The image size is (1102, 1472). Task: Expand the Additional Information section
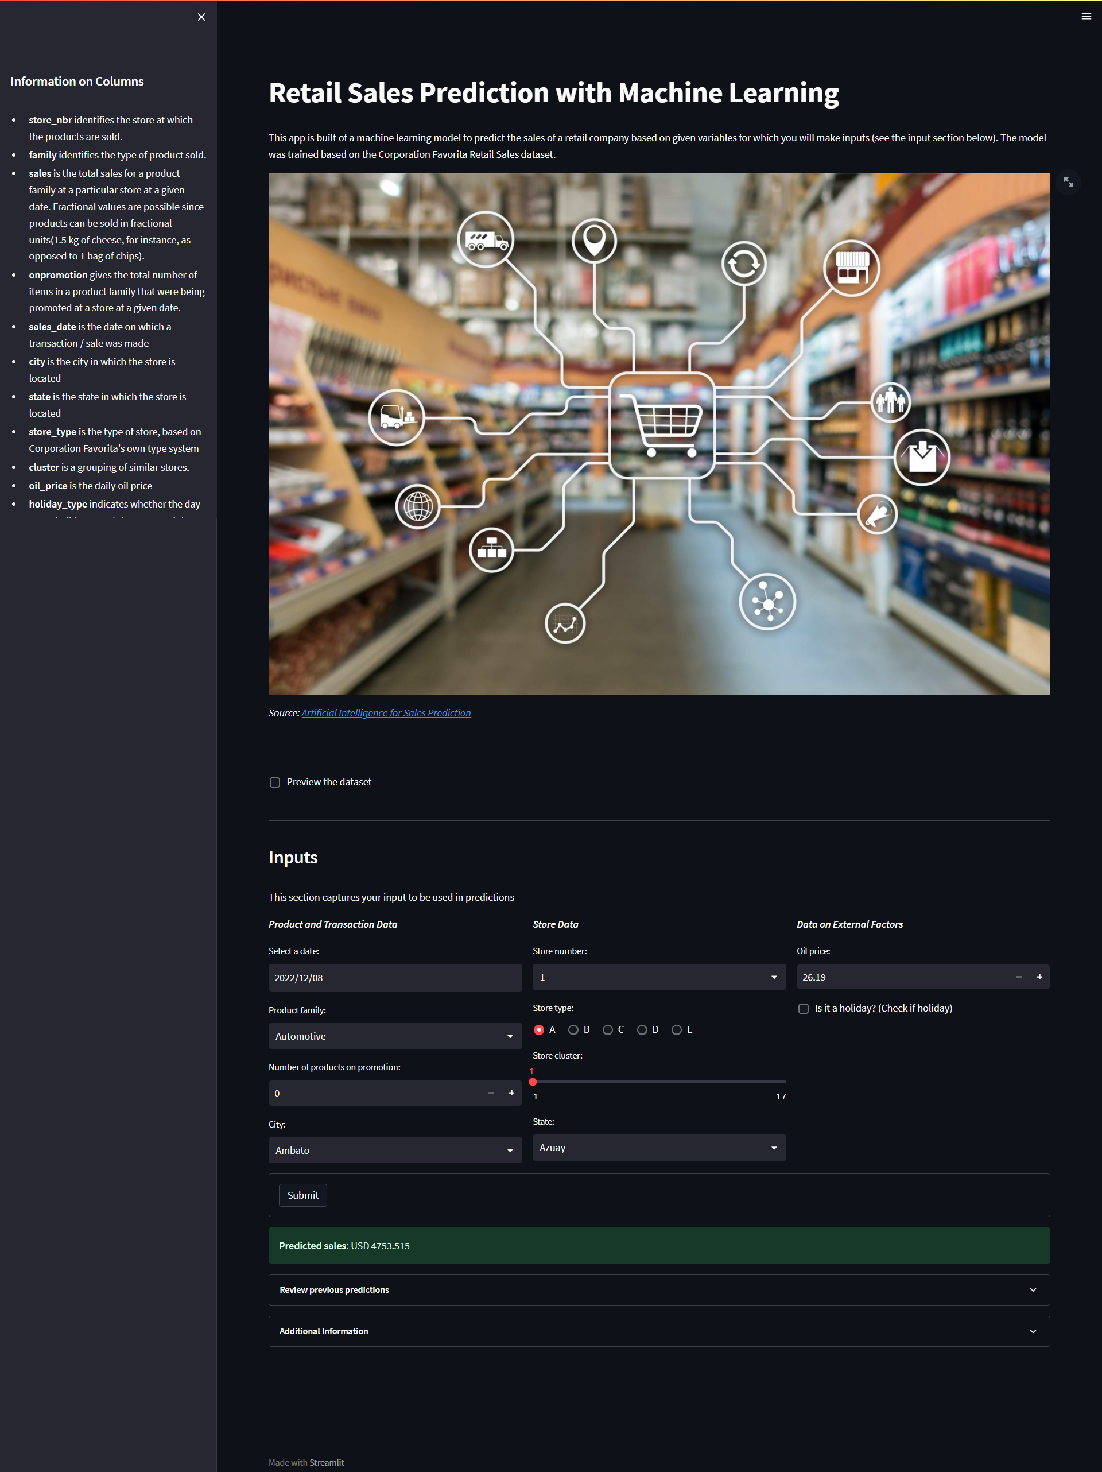[x=658, y=1331]
